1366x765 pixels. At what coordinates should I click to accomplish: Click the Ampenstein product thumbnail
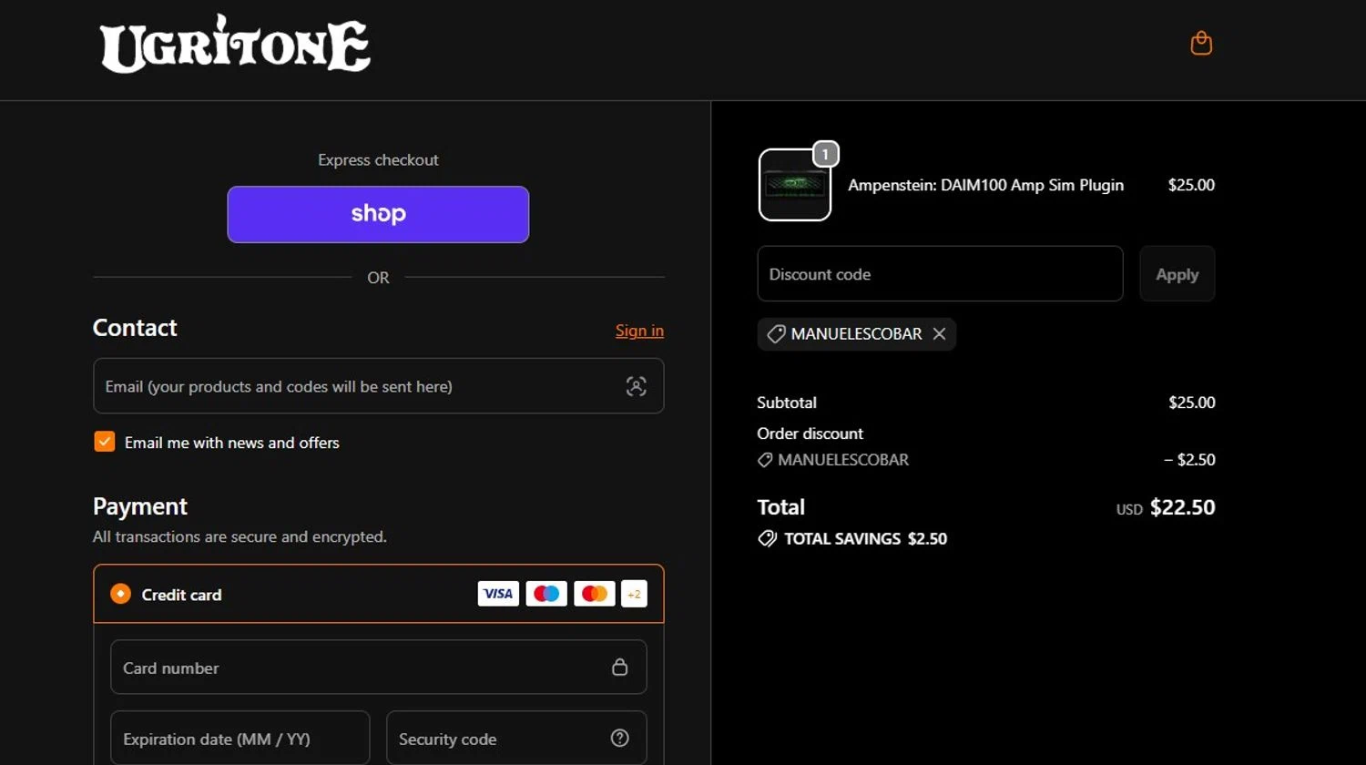pyautogui.click(x=794, y=185)
